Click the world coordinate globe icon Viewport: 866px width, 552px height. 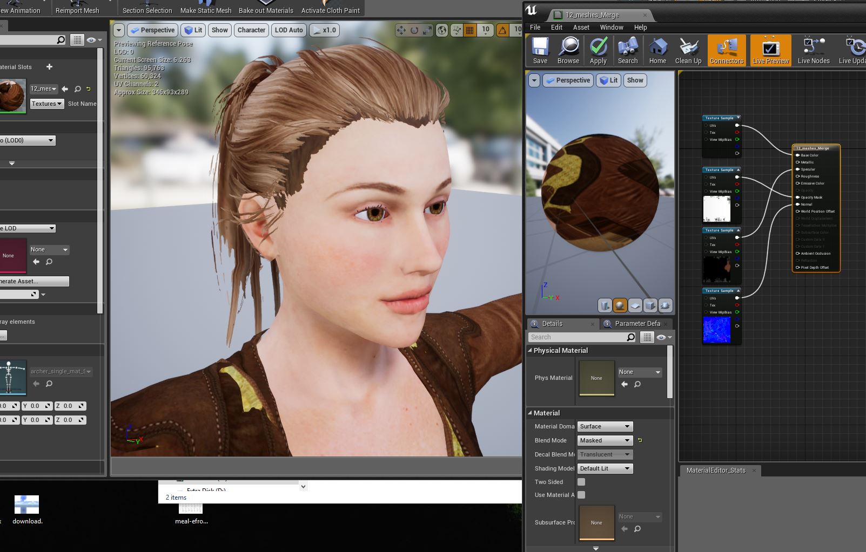[442, 30]
